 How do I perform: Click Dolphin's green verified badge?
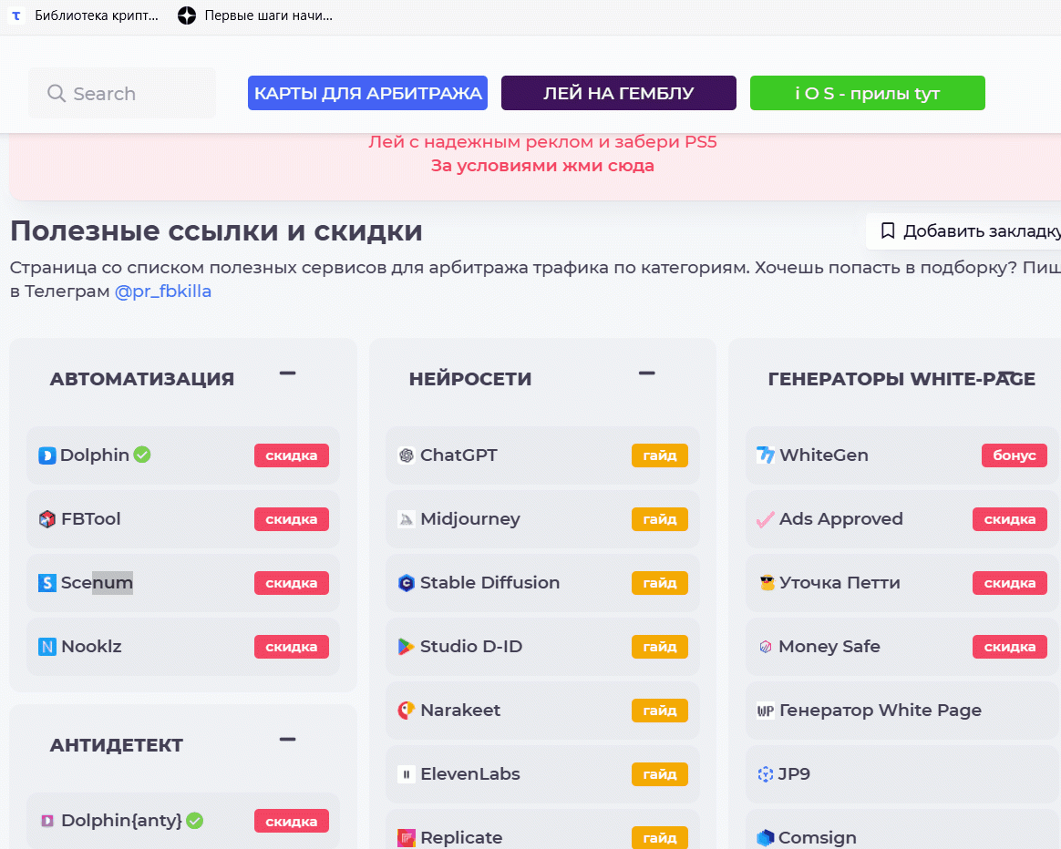[x=142, y=455]
